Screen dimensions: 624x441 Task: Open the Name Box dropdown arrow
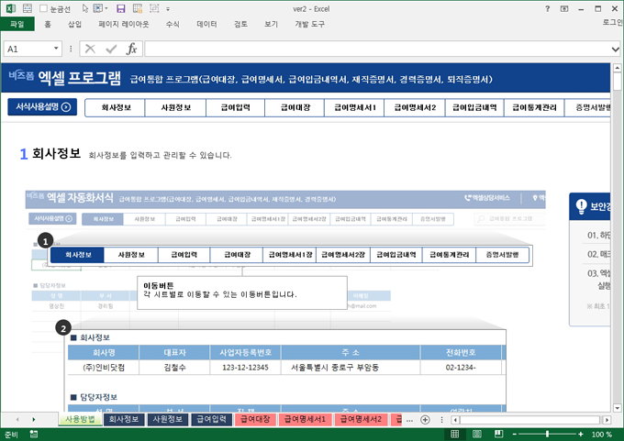(56, 49)
